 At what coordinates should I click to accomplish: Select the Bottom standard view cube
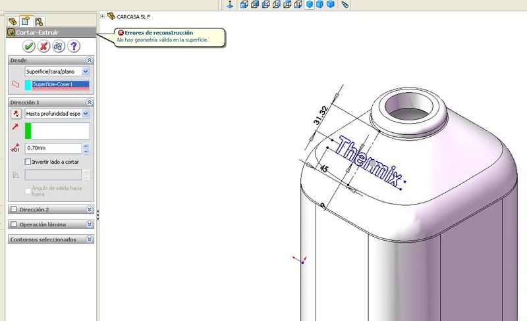tap(298, 5)
